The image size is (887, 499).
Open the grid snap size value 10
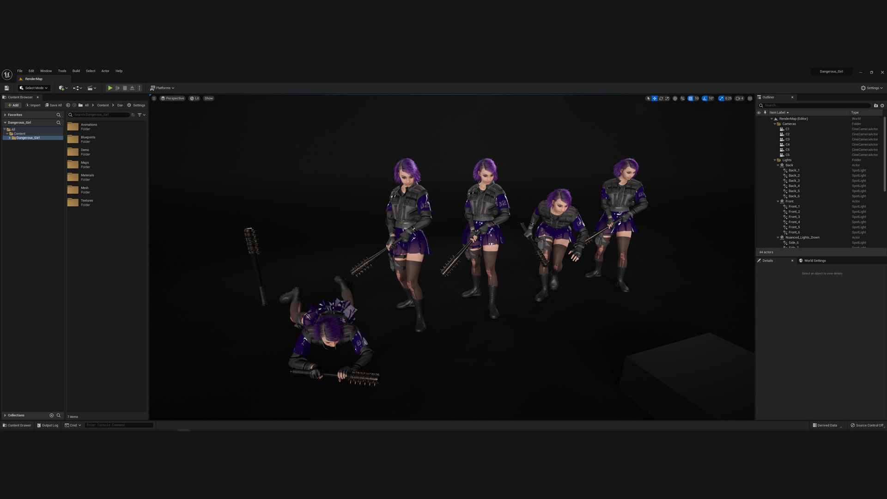(697, 98)
